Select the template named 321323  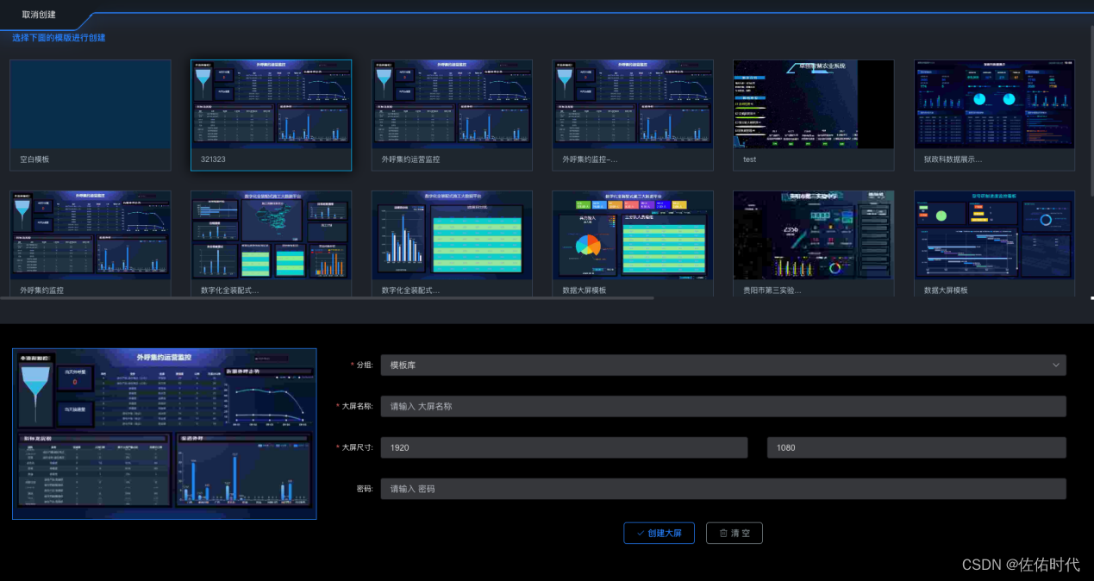click(272, 116)
